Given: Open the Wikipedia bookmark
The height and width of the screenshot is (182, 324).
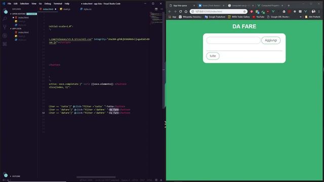Looking at the screenshot, I should point(190,17).
